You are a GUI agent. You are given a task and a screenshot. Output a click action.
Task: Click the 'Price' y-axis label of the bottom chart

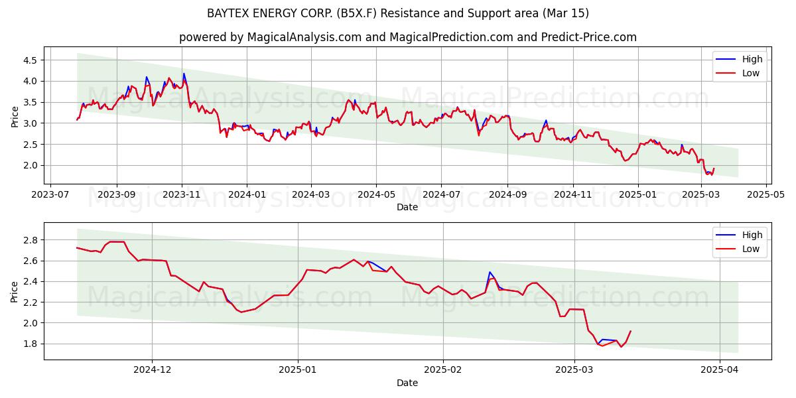pos(15,291)
